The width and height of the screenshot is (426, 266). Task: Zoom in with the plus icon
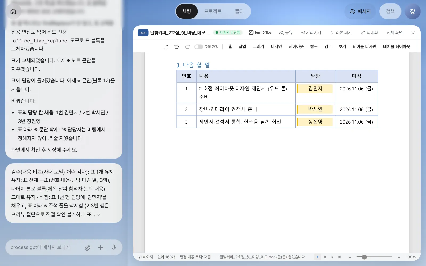point(399,257)
